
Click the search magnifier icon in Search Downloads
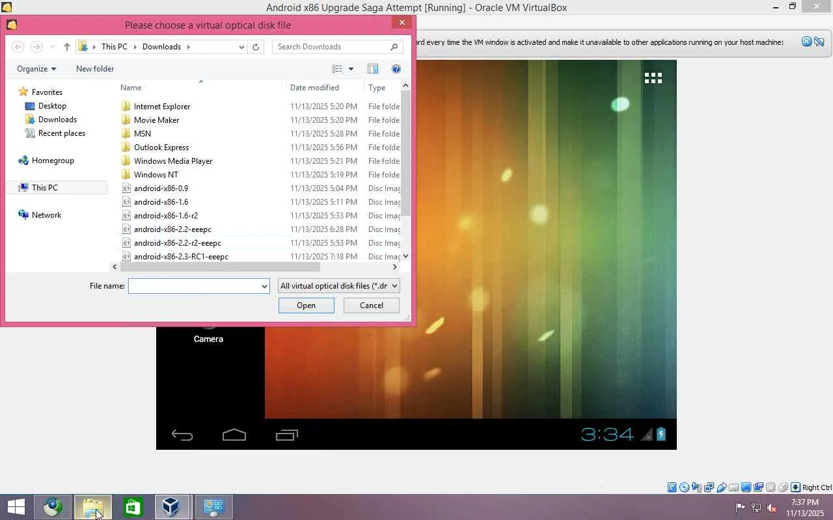pyautogui.click(x=394, y=47)
